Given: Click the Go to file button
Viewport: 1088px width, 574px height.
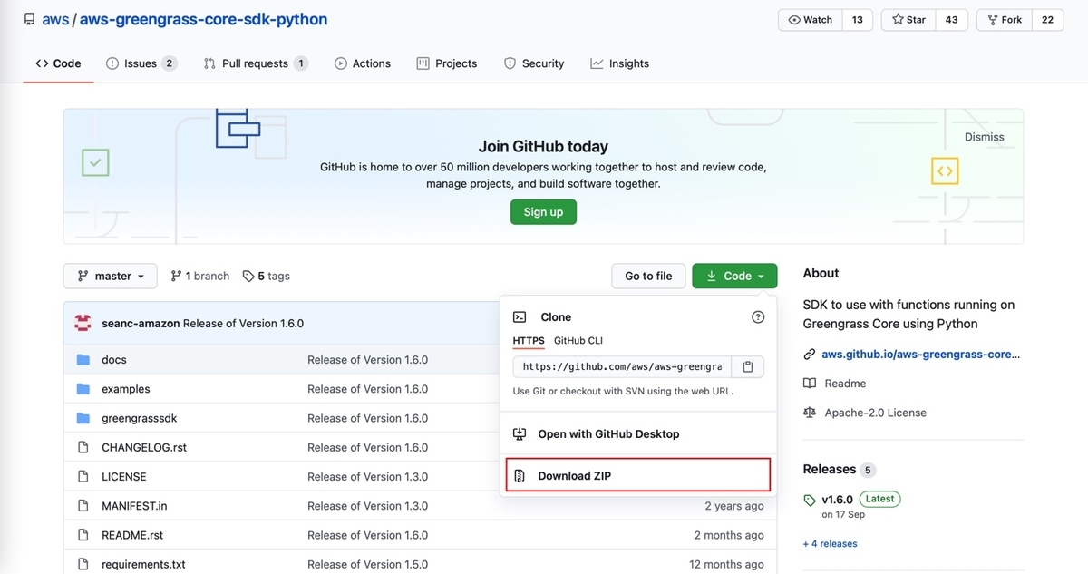Looking at the screenshot, I should pos(649,276).
